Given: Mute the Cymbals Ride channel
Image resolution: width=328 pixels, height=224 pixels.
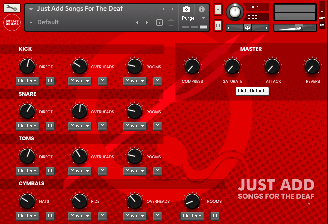Looking at the screenshot, I should [103, 216].
